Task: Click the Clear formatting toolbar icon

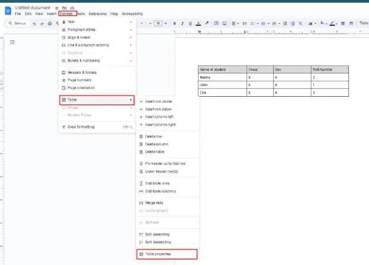Action: (301, 23)
